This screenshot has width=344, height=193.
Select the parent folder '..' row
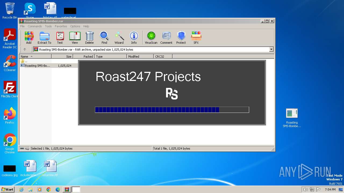coord(24,61)
